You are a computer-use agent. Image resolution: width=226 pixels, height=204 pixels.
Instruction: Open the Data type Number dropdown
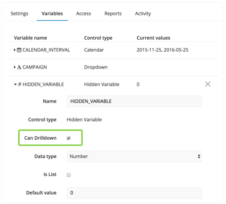134,157
